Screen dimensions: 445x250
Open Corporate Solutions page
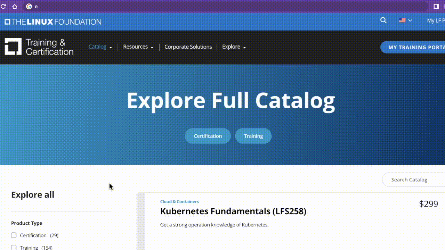point(188,47)
